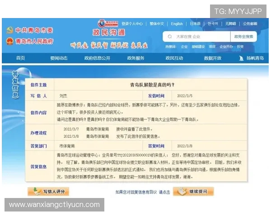Click the 政务全搜索 button
This screenshot has height=216, width=271.
(x=244, y=36)
